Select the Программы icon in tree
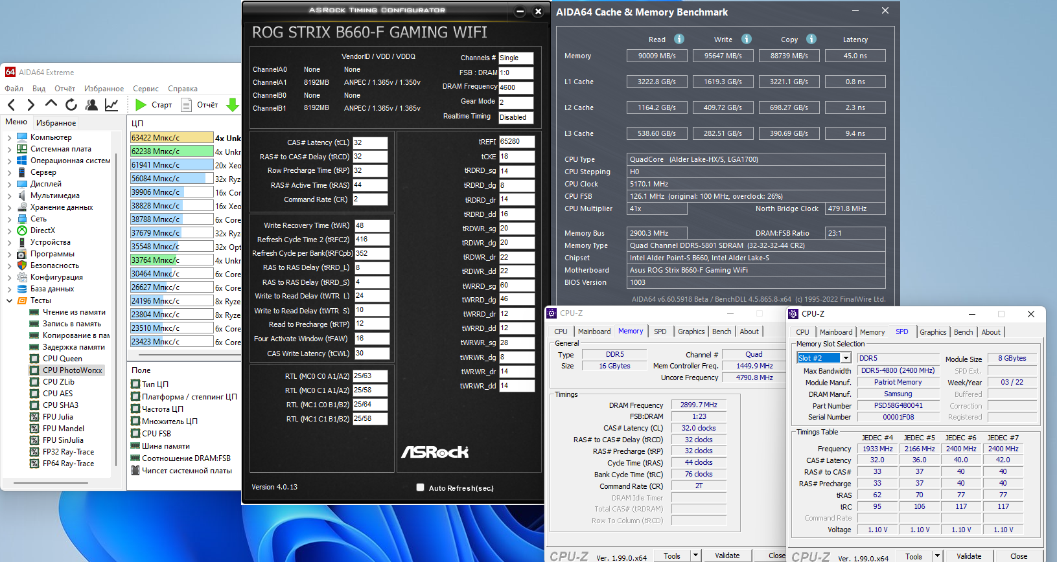 (x=22, y=254)
